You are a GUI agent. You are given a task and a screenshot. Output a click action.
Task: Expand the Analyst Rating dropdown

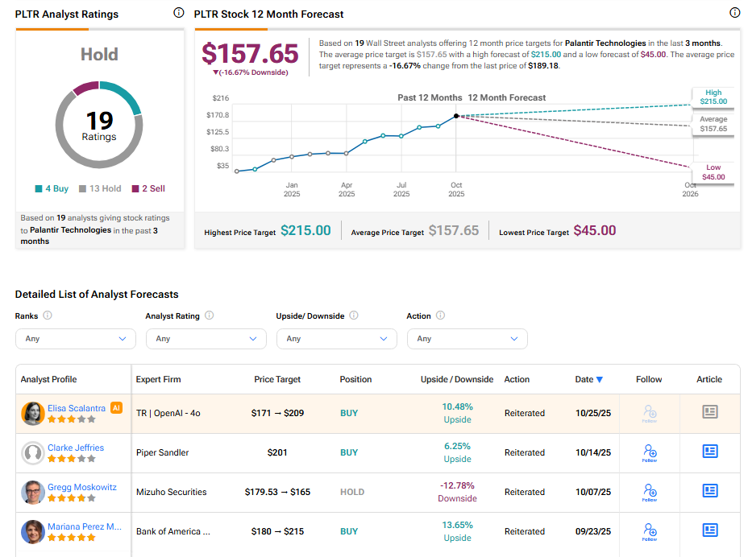point(206,339)
